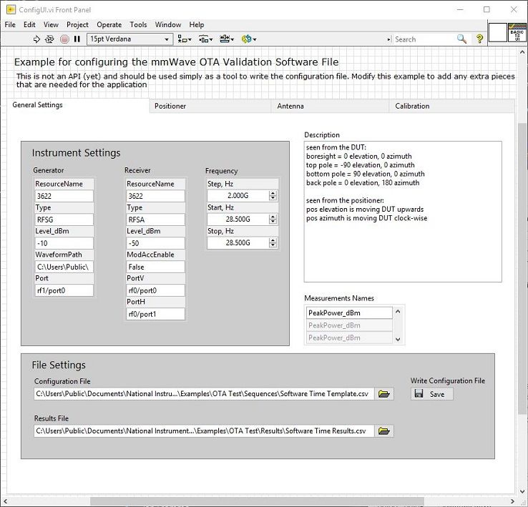Browse for Configuration File using folder icon
528x507 pixels.
384,394
